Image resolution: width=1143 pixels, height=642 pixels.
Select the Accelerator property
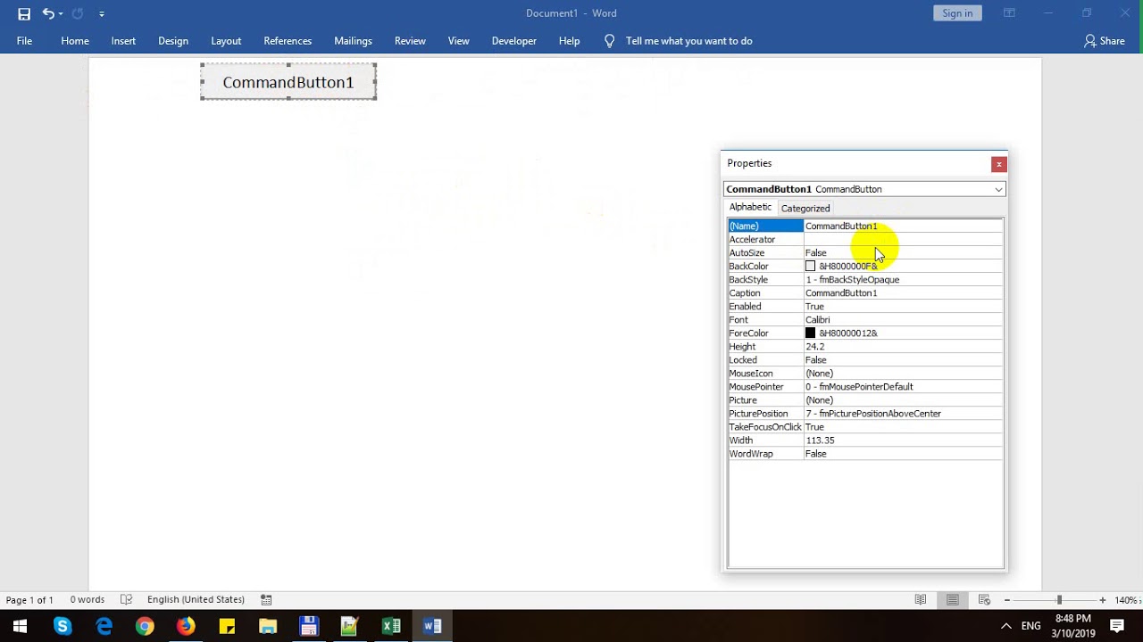tap(765, 240)
